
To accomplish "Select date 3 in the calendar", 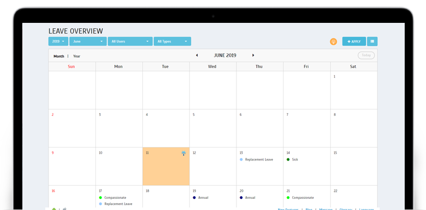I will pyautogui.click(x=100, y=115).
